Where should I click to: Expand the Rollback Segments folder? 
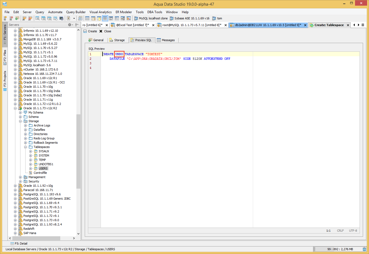click(26, 143)
